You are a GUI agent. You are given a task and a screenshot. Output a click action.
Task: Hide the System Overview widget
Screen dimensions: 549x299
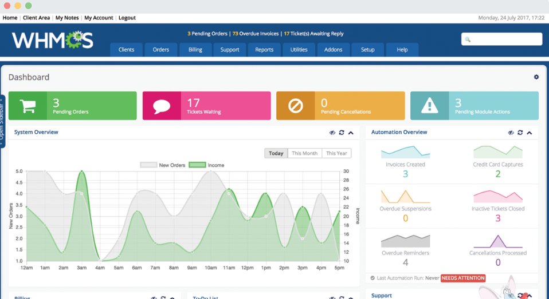point(332,133)
